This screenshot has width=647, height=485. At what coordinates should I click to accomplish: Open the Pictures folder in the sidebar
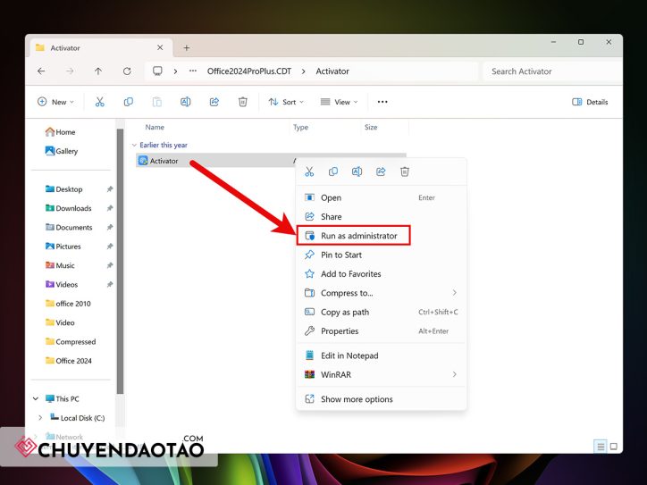(x=63, y=247)
